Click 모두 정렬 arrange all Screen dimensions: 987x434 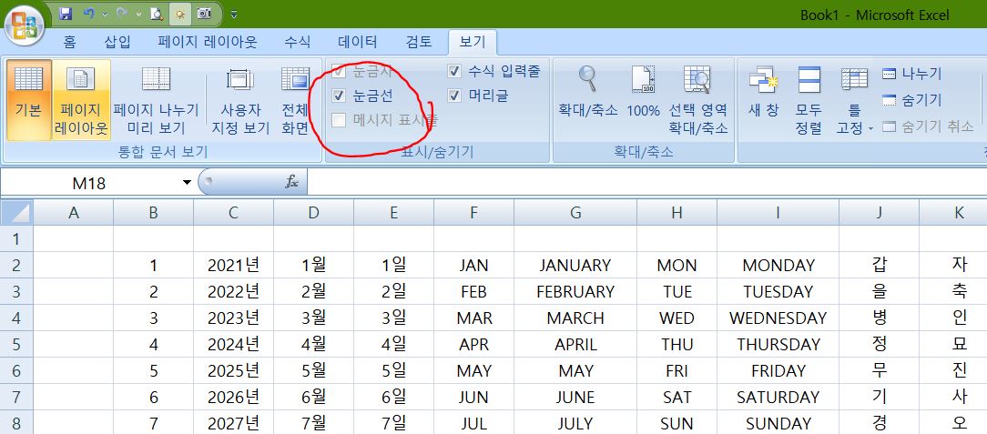coord(809,100)
